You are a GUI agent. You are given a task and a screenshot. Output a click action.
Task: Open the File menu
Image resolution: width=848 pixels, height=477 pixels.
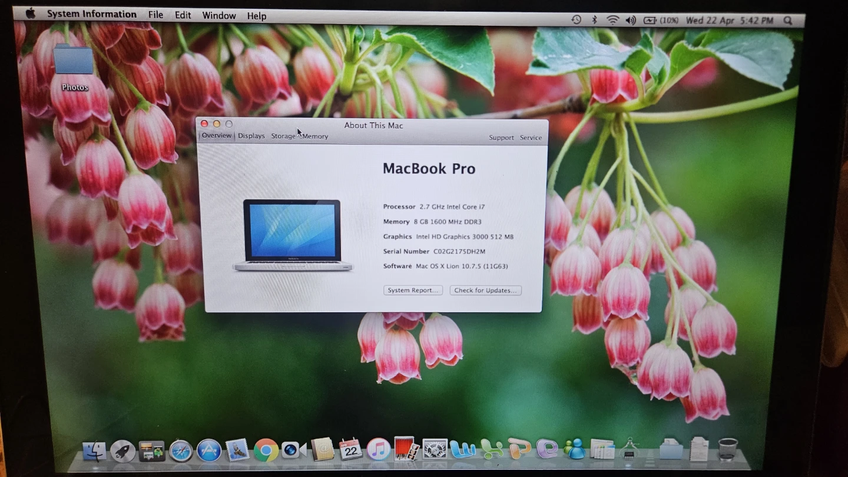coord(155,15)
